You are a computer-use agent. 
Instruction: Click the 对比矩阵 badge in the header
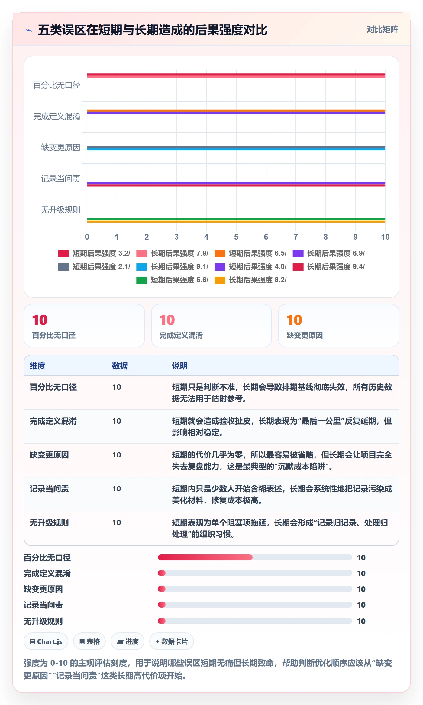click(382, 30)
